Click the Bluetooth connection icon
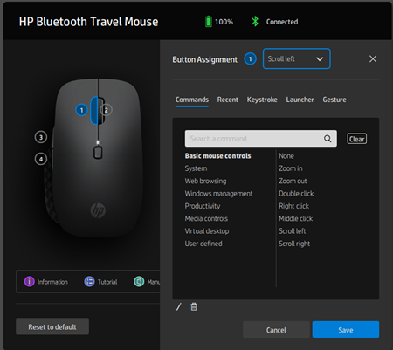This screenshot has height=350, width=393. point(255,22)
